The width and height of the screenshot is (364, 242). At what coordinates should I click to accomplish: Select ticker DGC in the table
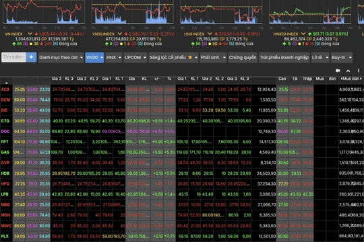click(x=5, y=131)
